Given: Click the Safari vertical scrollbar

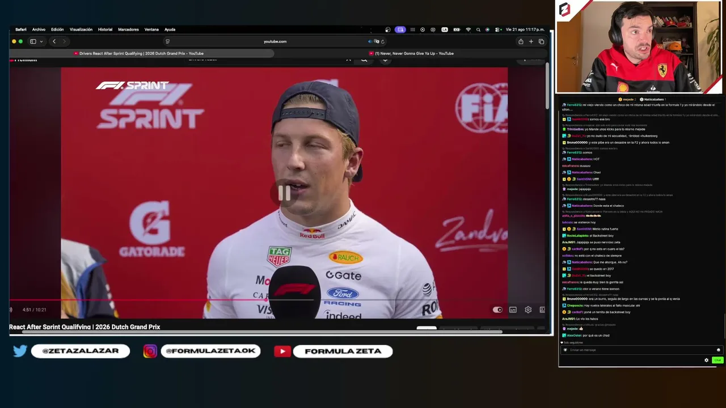Looking at the screenshot, I should pos(547,85).
